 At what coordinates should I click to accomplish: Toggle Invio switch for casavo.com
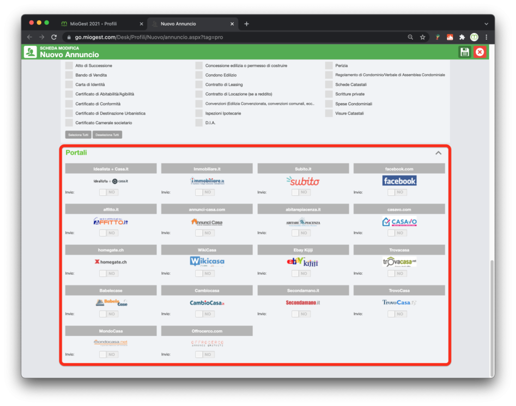(397, 233)
